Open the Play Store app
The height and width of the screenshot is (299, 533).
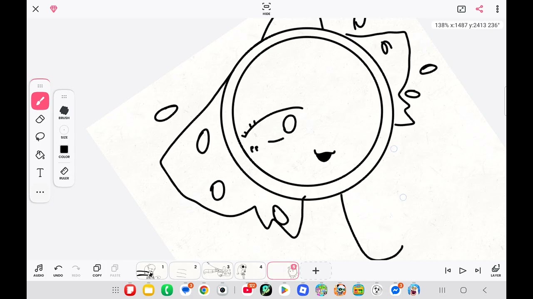284,290
